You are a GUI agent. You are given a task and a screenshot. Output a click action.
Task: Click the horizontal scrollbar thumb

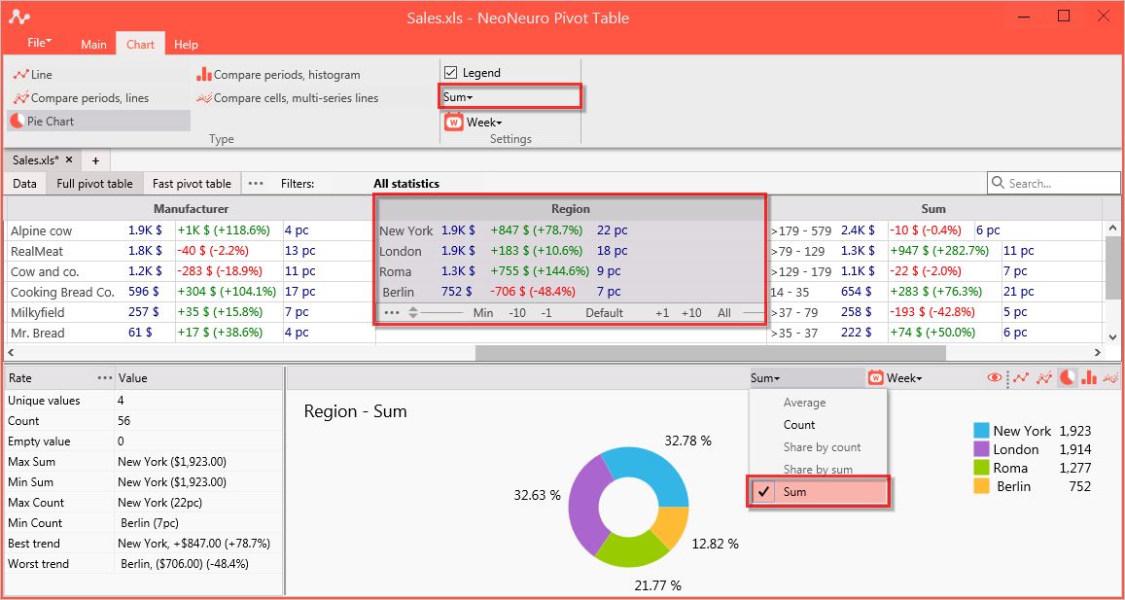(711, 352)
